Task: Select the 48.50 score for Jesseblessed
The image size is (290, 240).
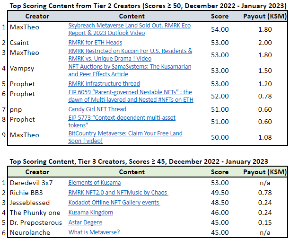Action: [220, 203]
